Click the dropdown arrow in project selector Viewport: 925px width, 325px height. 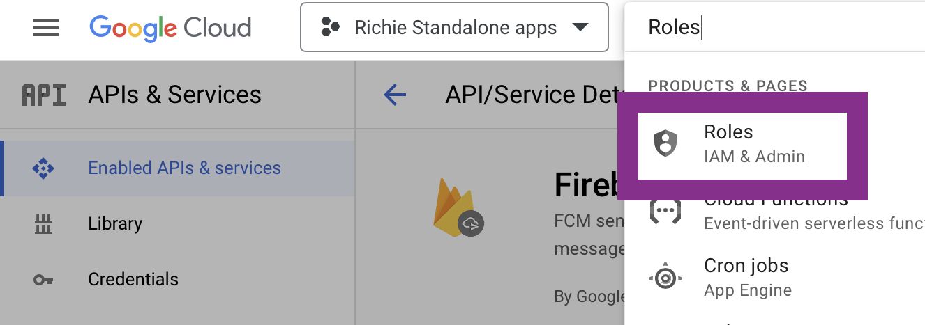pyautogui.click(x=579, y=28)
